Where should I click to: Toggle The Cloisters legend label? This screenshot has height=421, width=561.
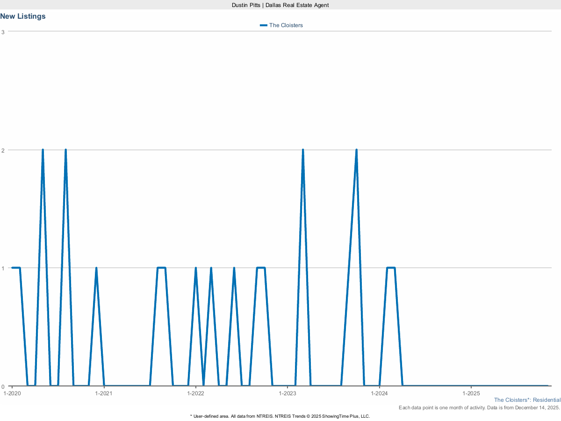click(x=286, y=25)
